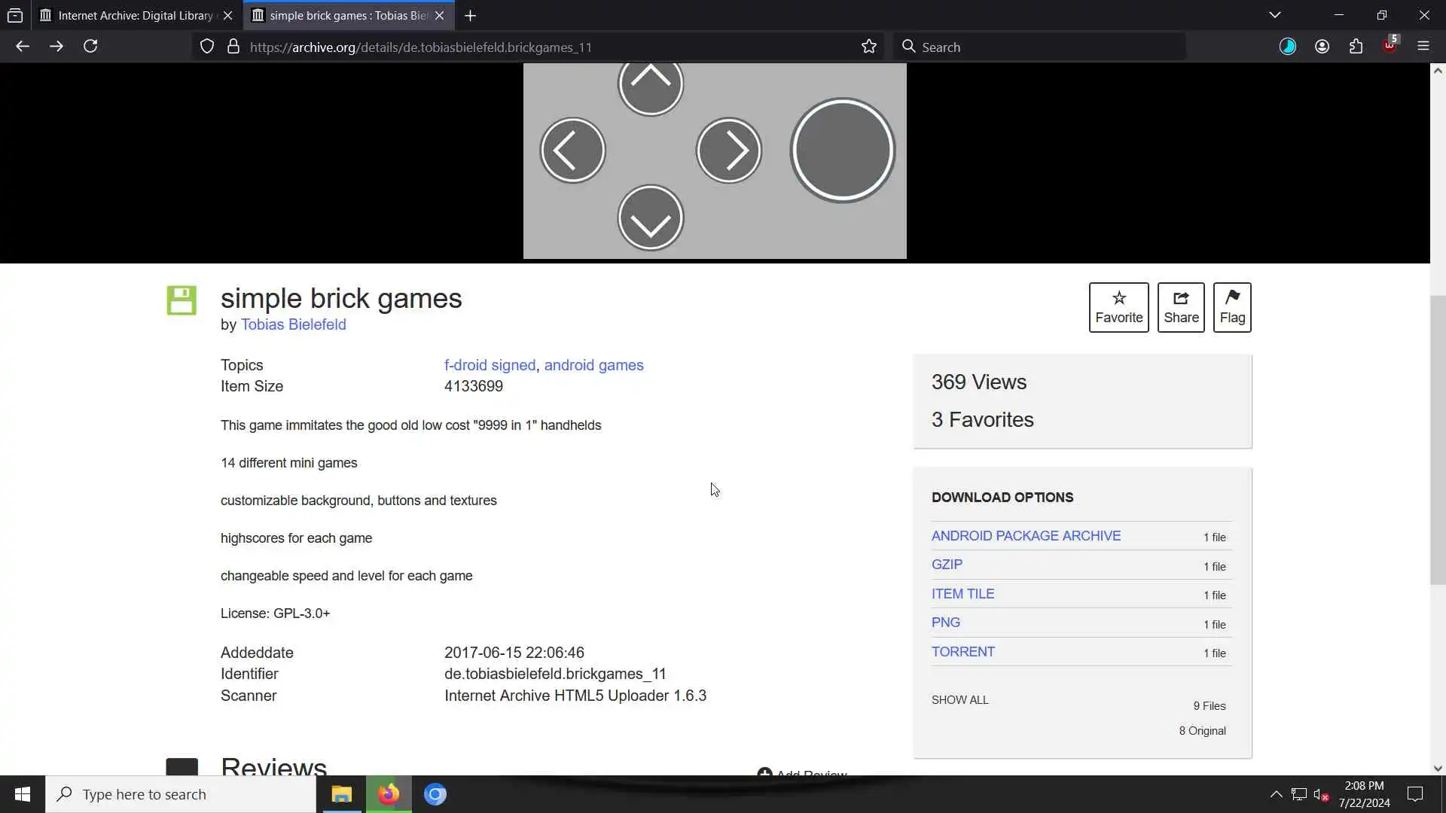Screen dimensions: 1446x813
Task: Expand SHOW ALL download files
Action: (959, 700)
